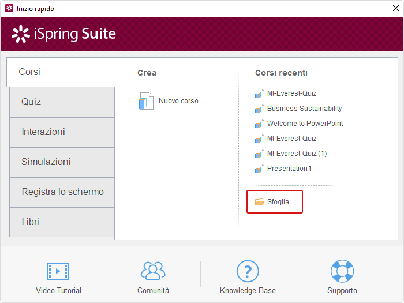
Task: Click the Knowledge Base text label
Action: [248, 291]
